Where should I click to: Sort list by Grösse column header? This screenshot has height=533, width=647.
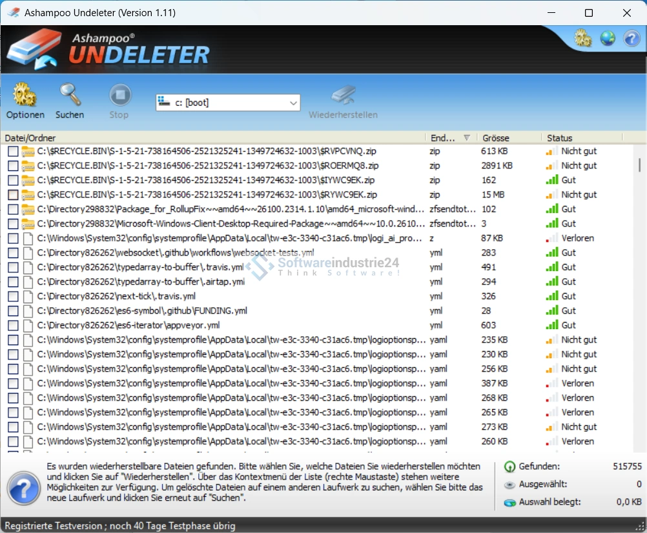click(496, 138)
